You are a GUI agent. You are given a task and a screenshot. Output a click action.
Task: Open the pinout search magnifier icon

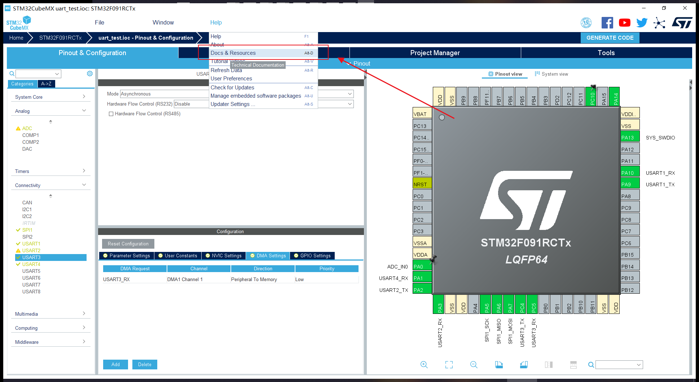pos(591,365)
